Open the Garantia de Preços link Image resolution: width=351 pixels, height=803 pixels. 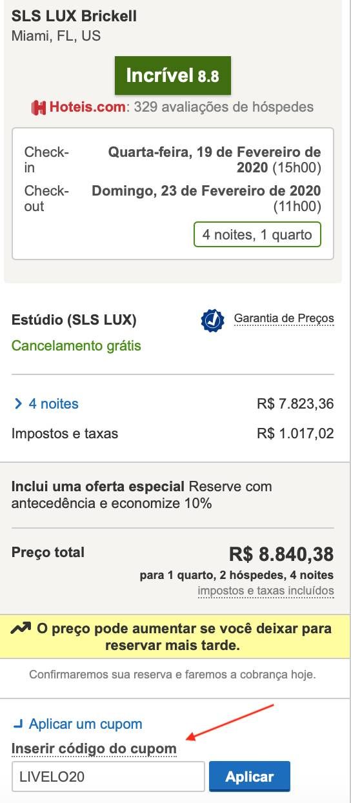284,319
